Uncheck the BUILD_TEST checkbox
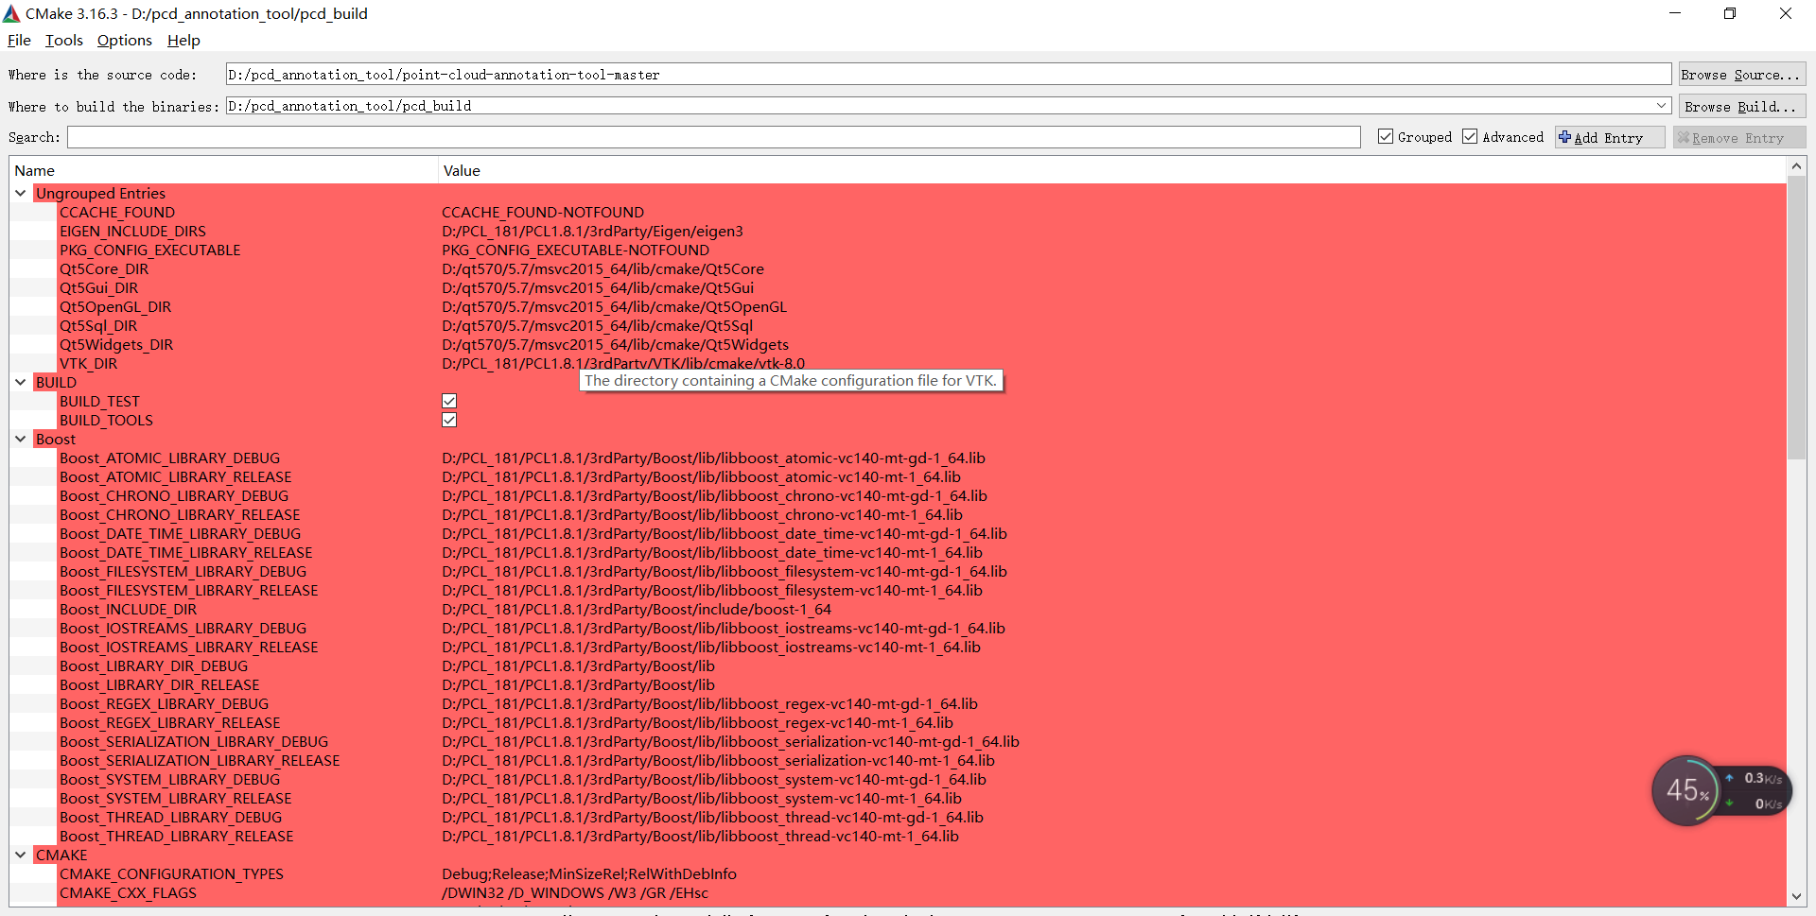The height and width of the screenshot is (916, 1816). pyautogui.click(x=449, y=401)
